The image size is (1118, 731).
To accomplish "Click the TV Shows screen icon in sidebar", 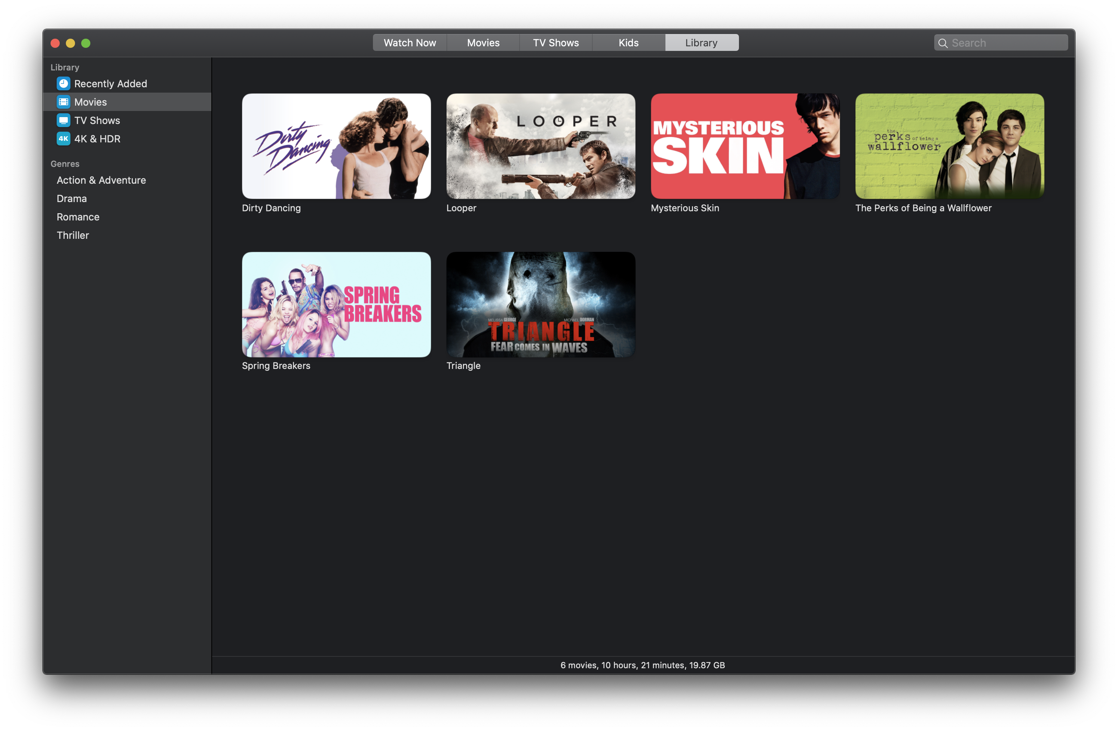I will (64, 120).
